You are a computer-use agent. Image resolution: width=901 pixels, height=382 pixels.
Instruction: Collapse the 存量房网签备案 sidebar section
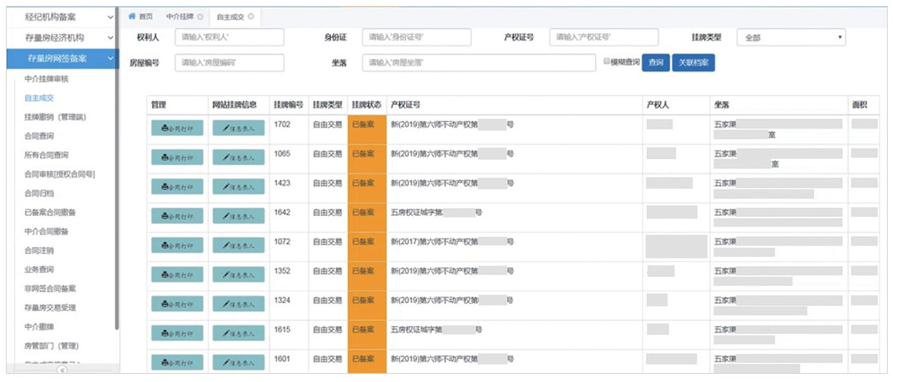pos(63,58)
